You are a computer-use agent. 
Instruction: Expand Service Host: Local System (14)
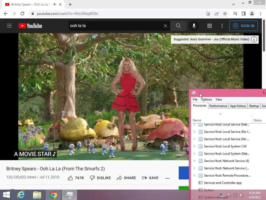coord(195,146)
